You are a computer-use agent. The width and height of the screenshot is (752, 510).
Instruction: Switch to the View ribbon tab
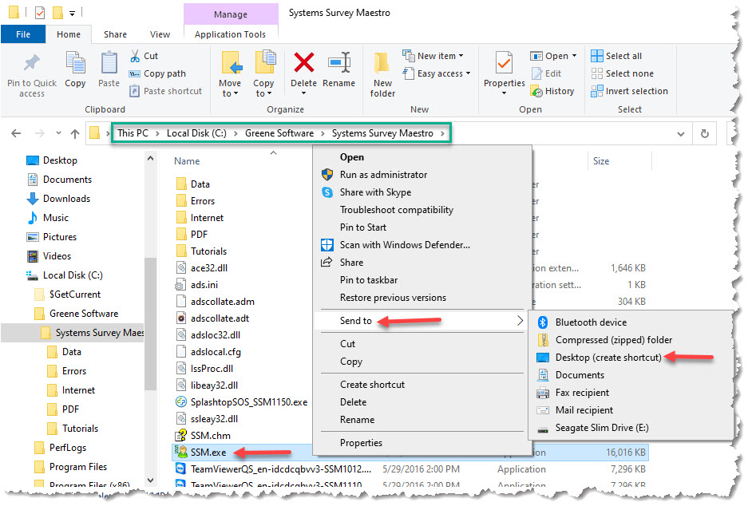pos(160,34)
